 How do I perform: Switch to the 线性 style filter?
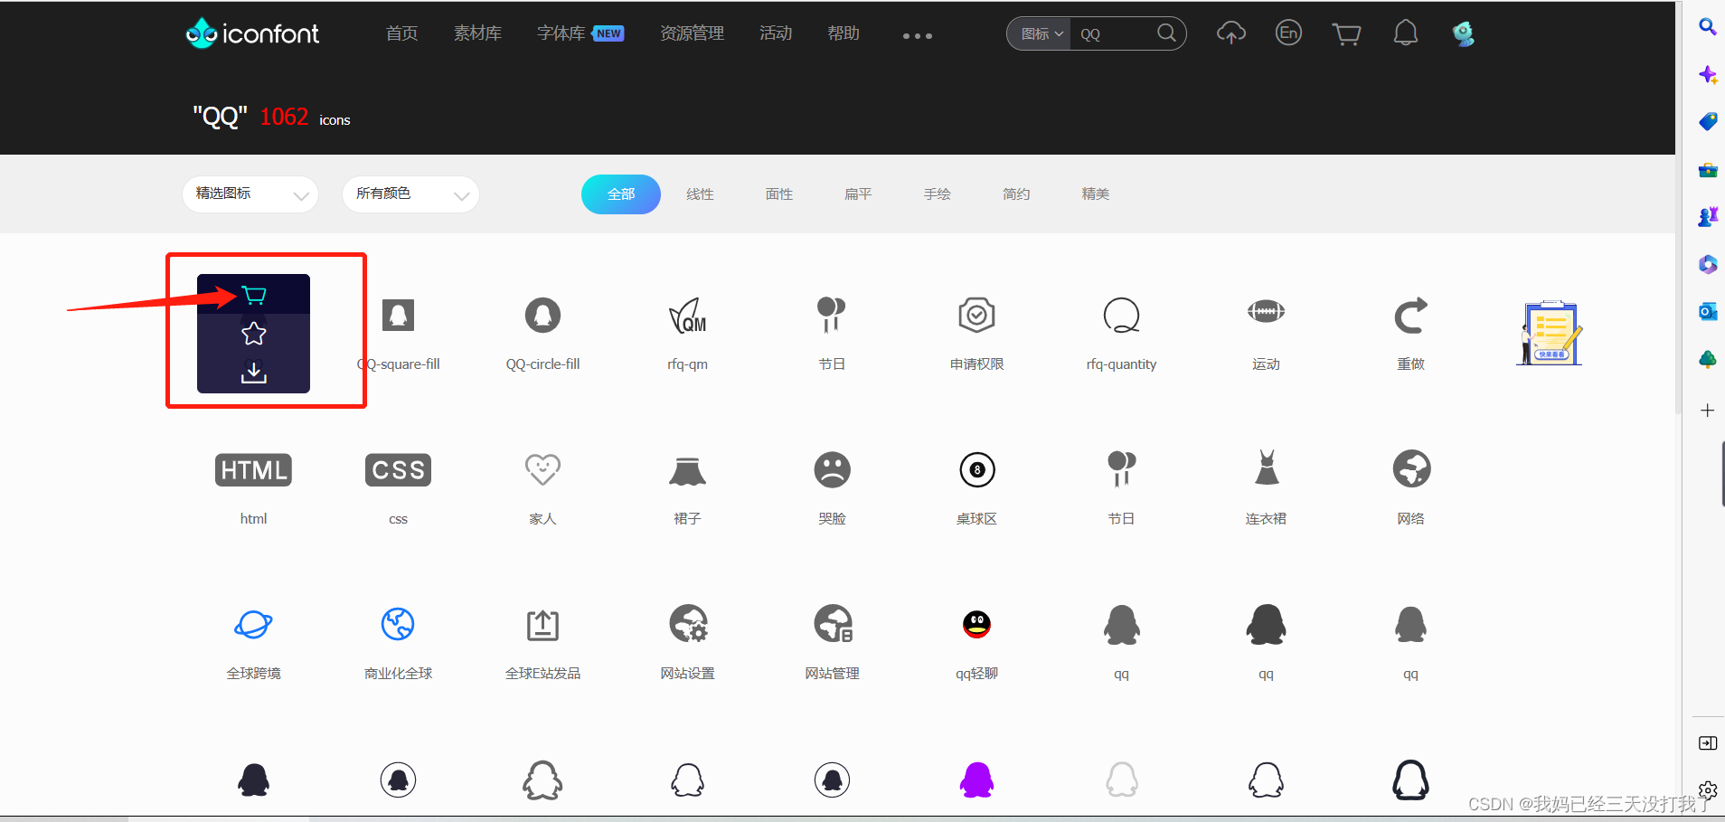[700, 194]
